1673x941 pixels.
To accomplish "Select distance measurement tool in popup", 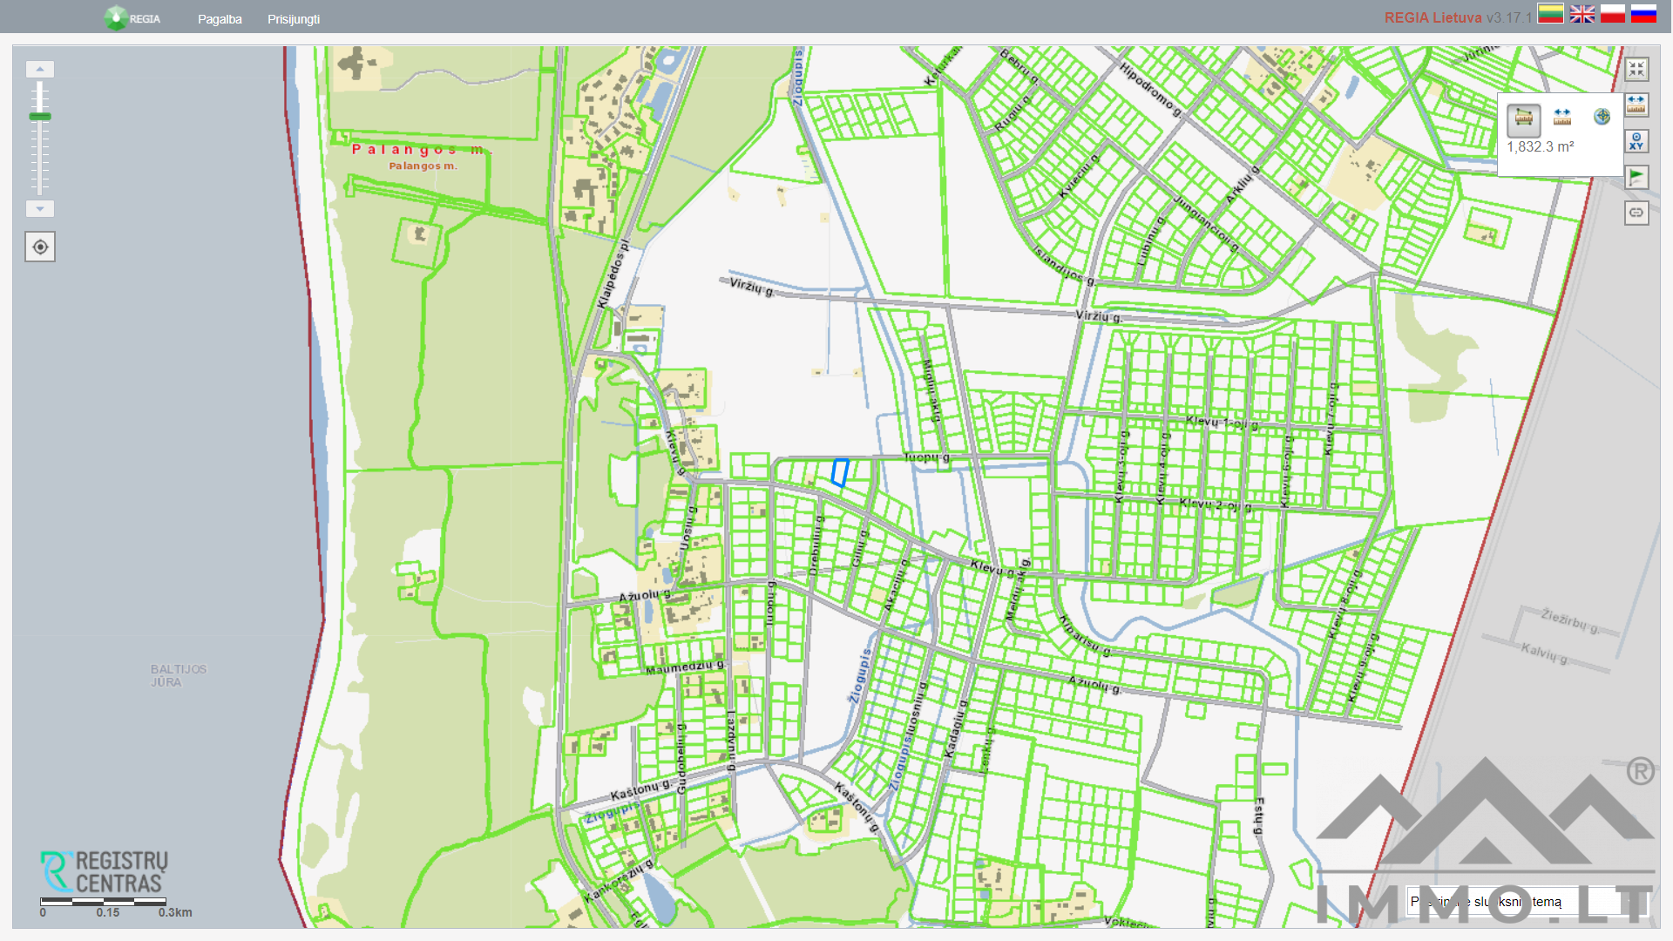I will point(1562,118).
